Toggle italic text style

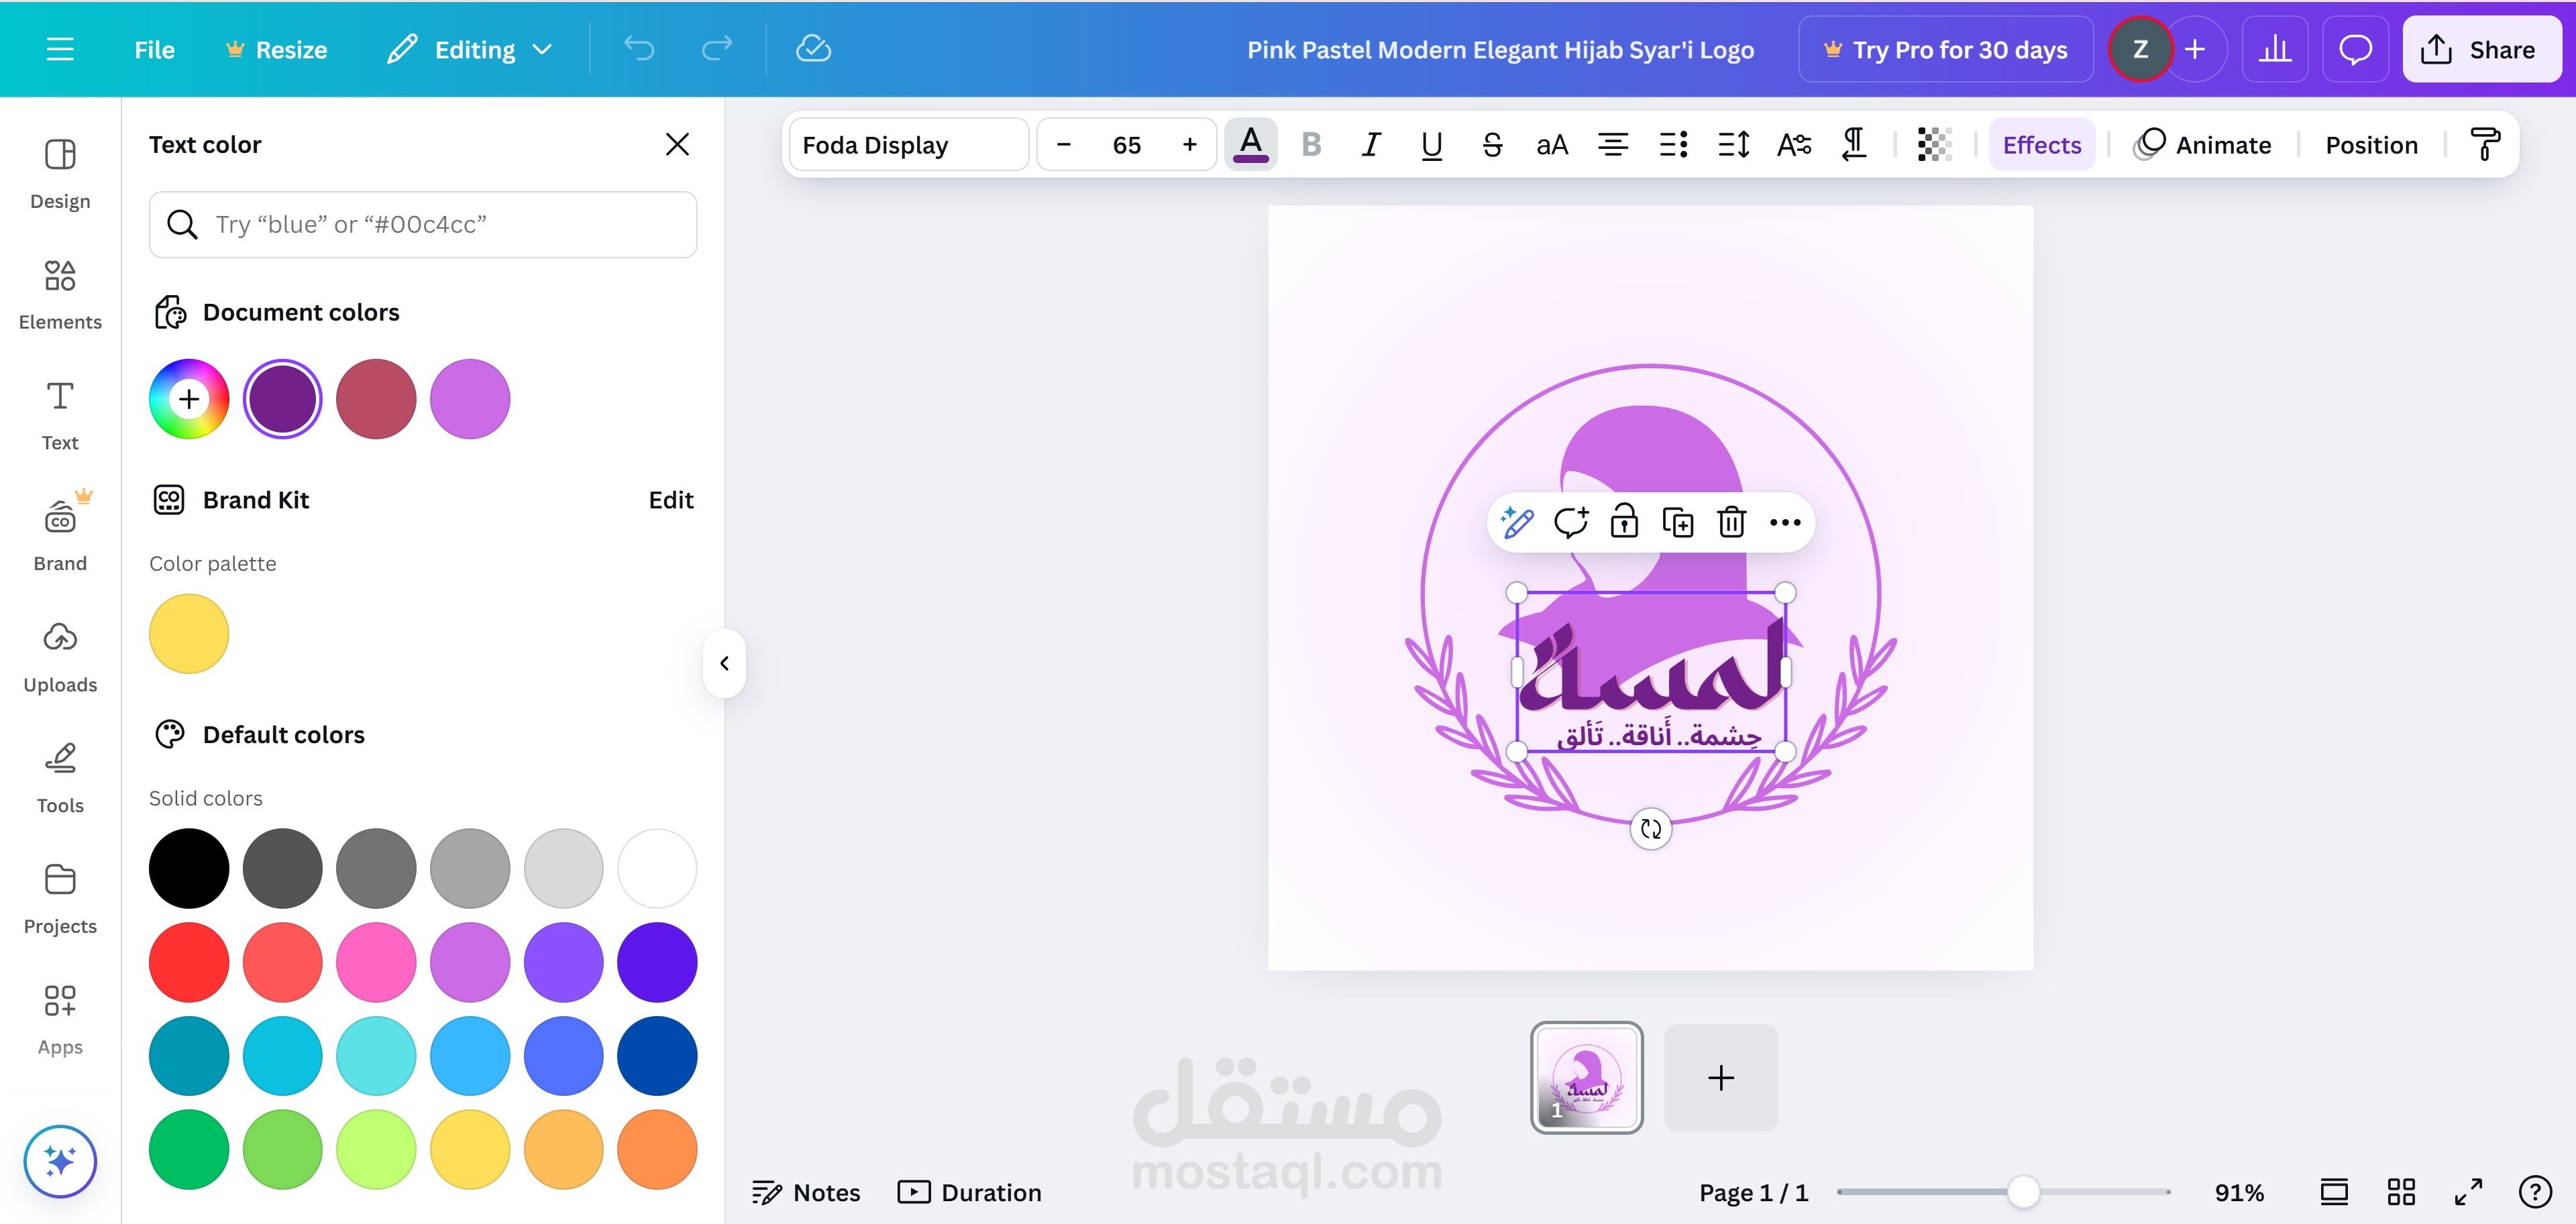1371,145
